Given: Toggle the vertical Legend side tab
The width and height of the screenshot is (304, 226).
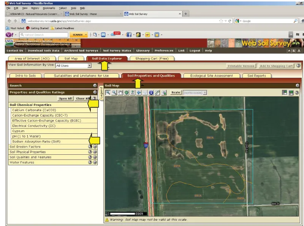Looking at the screenshot, I should click(101, 93).
